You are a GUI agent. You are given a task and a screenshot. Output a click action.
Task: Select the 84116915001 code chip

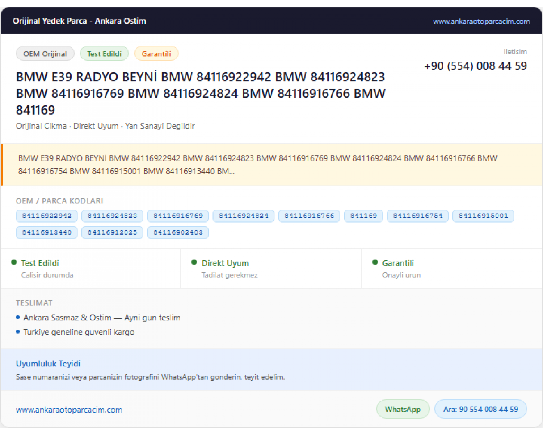coord(483,216)
